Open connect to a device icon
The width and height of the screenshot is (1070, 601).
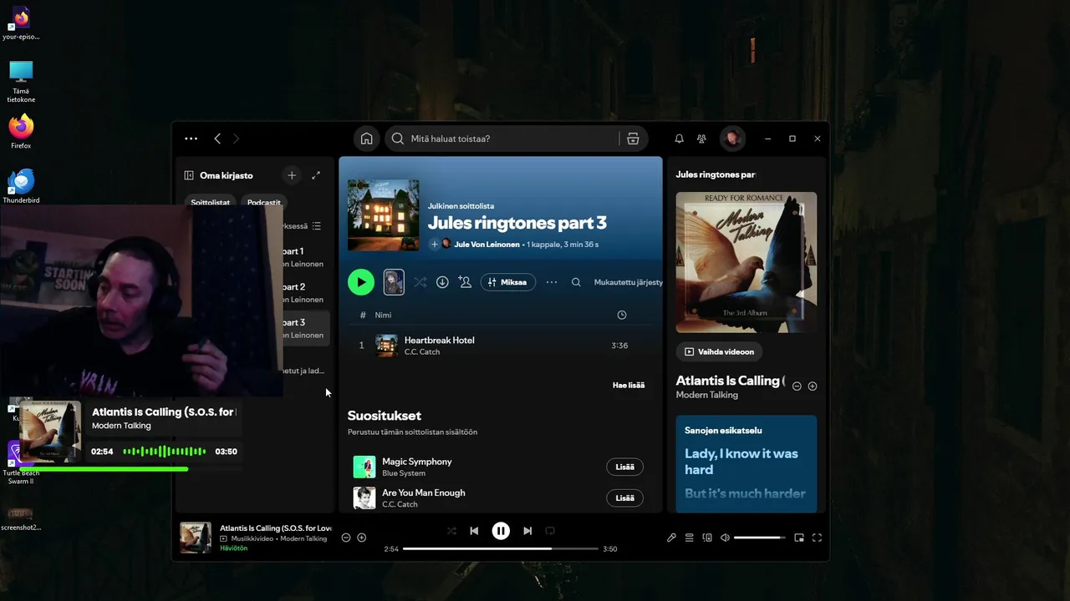pos(707,538)
